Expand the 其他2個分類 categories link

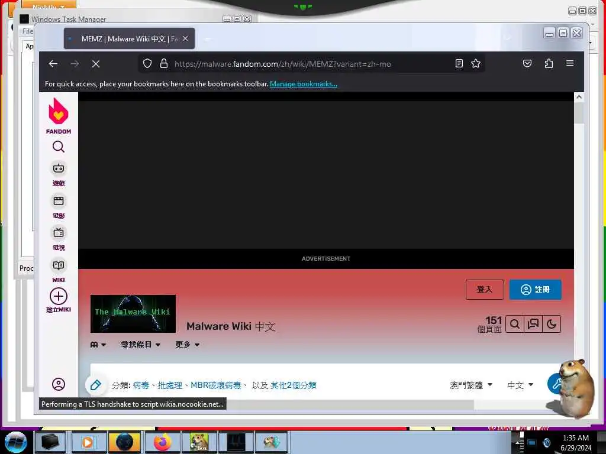pyautogui.click(x=294, y=385)
